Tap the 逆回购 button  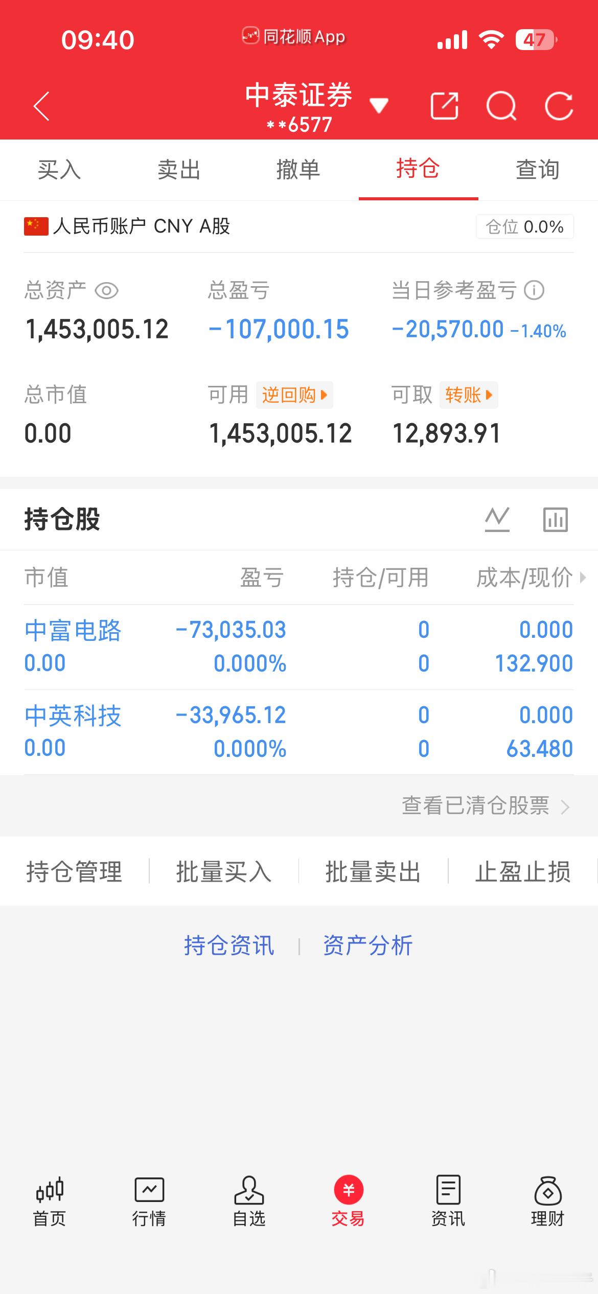294,395
